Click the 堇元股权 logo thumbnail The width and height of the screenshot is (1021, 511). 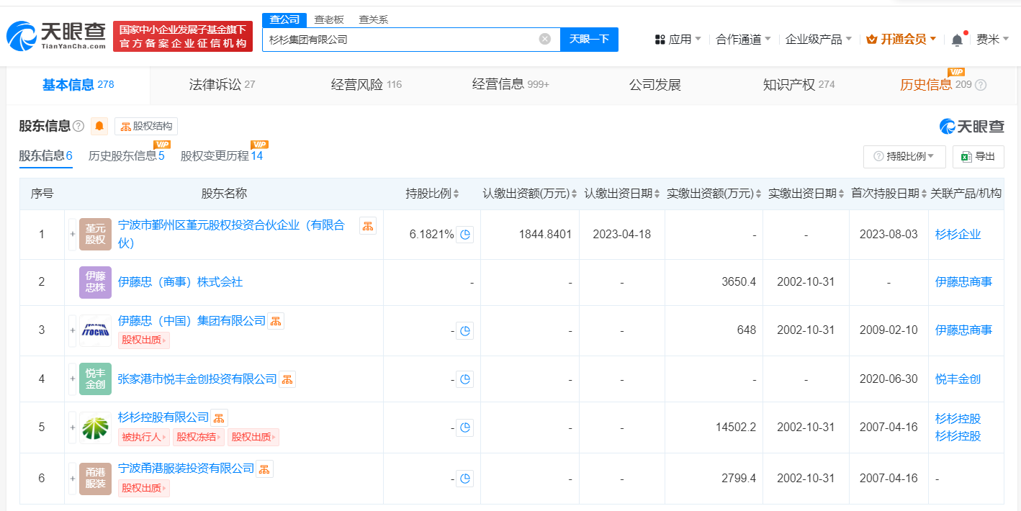coord(96,235)
